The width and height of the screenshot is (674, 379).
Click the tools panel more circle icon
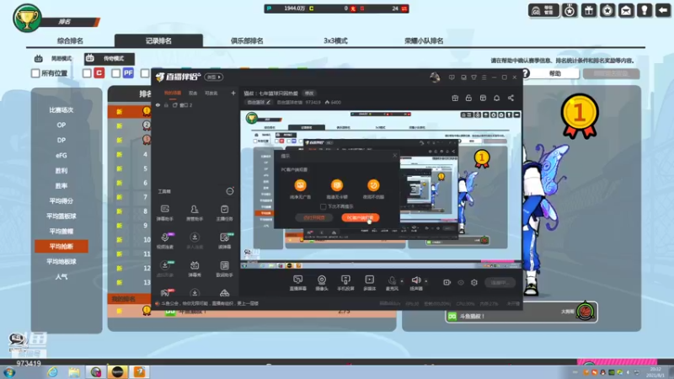(x=230, y=191)
